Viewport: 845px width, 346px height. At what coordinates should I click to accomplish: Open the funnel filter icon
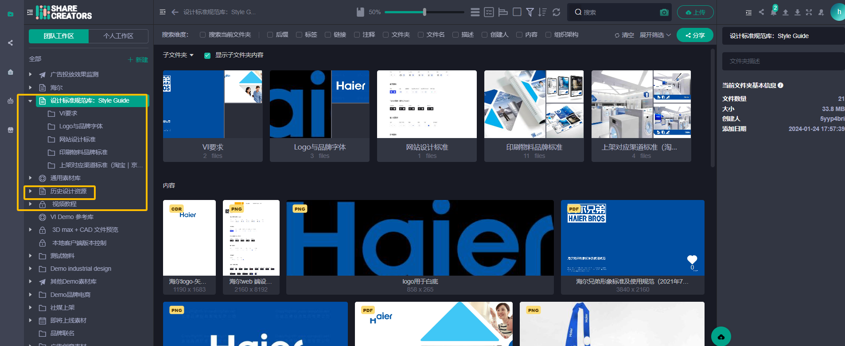530,12
